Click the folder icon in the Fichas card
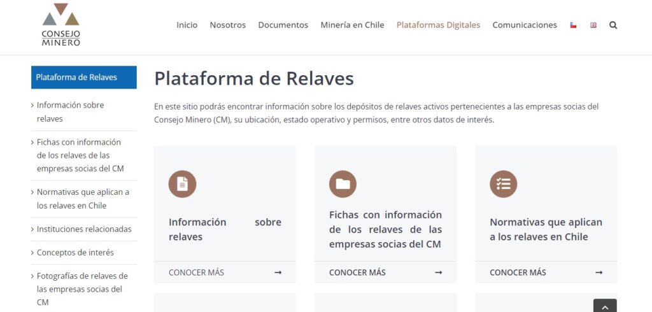652x312 pixels. pos(343,184)
